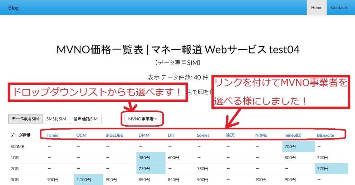Go to the Home nav item
355x185 pixels.
[x=317, y=8]
